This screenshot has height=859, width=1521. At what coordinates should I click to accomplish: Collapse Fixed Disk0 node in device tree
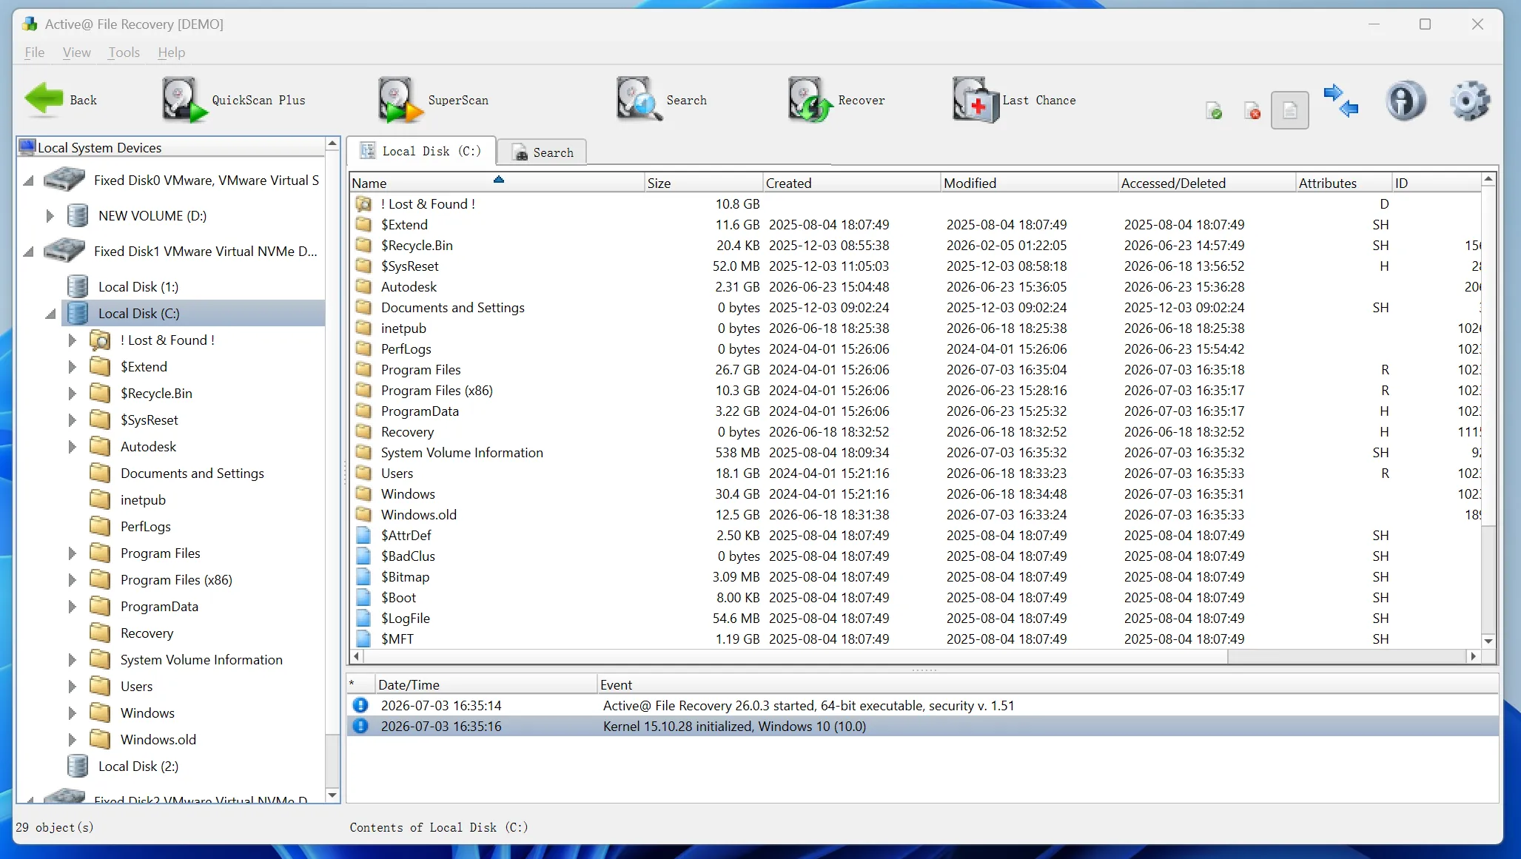click(29, 181)
